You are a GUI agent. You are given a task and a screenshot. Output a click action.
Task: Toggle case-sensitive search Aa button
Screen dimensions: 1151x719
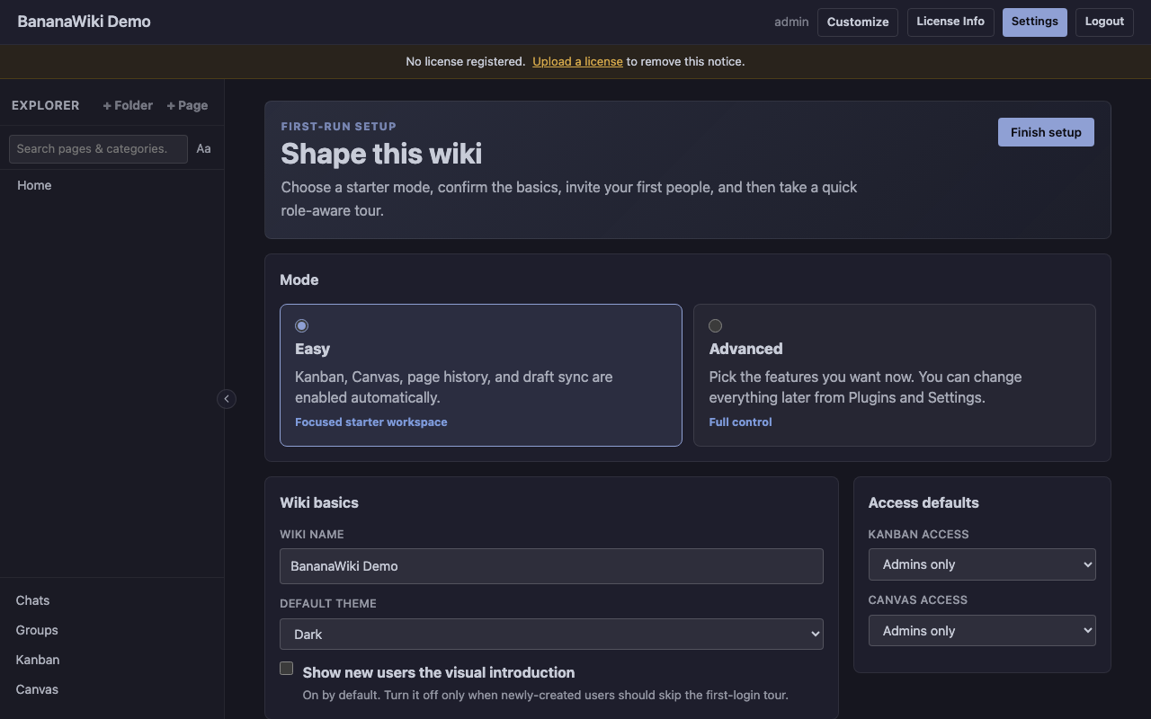[x=204, y=149]
